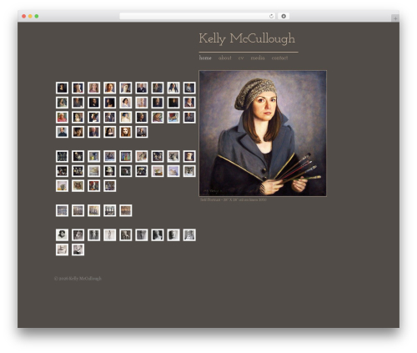Reload the page with the refresh icon
This screenshot has width=417, height=353.
271,16
